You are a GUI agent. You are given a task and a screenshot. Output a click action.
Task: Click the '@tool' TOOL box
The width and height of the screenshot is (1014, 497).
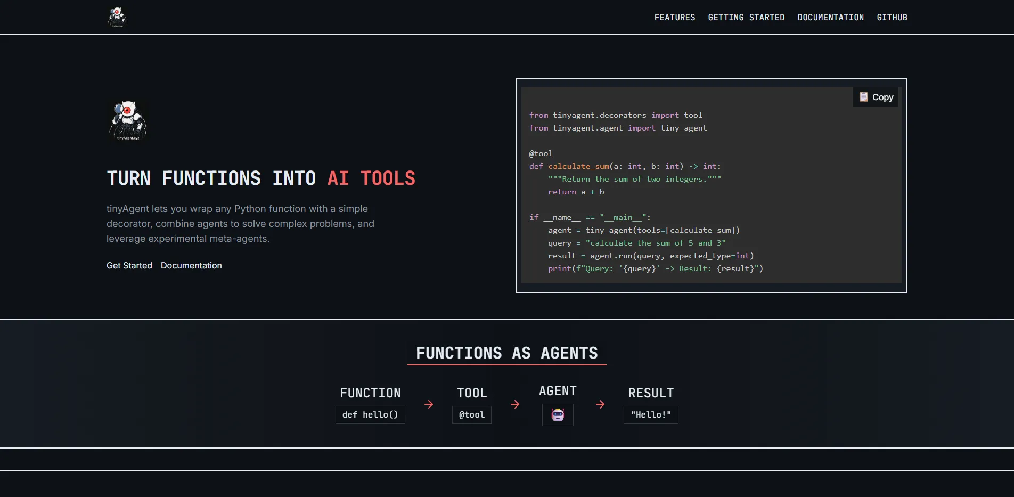point(471,414)
